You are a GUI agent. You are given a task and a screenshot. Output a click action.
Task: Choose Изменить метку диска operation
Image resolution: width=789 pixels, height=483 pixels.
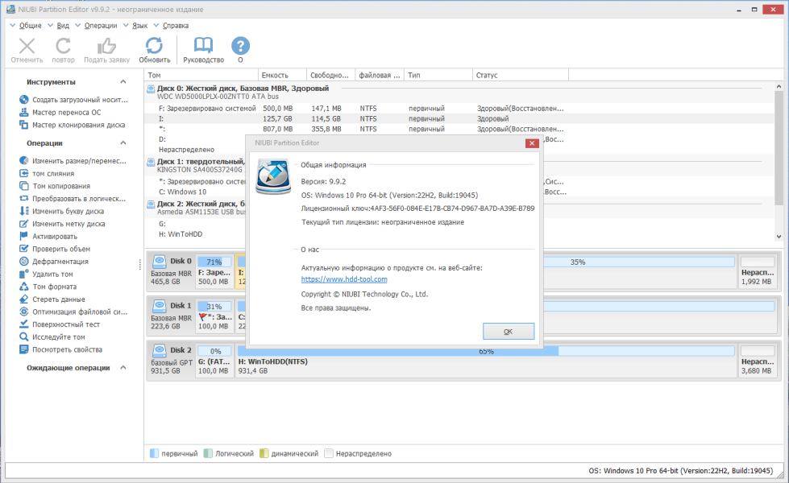coord(62,224)
